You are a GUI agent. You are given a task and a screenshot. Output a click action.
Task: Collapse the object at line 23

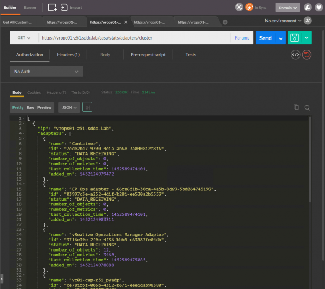tap(24, 229)
